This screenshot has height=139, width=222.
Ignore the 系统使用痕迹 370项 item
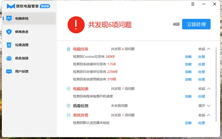(188, 80)
